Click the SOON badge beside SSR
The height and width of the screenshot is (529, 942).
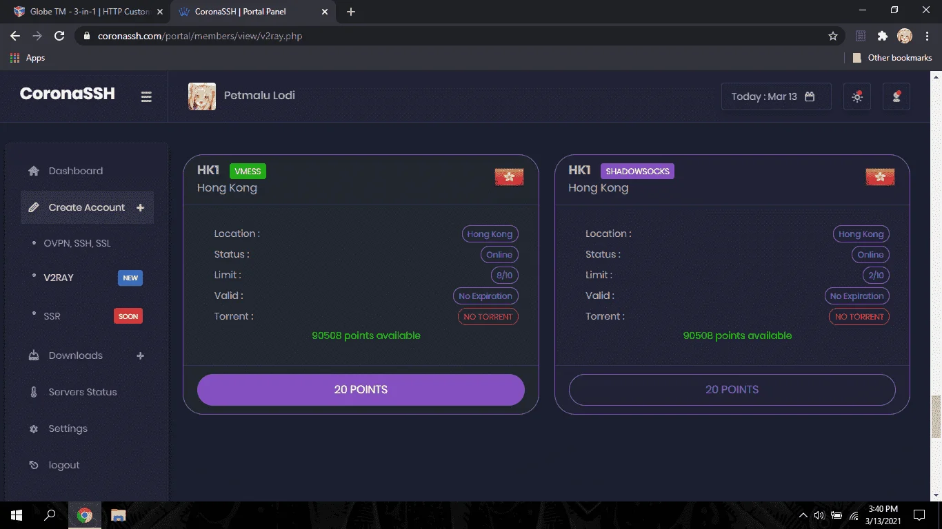[128, 316]
